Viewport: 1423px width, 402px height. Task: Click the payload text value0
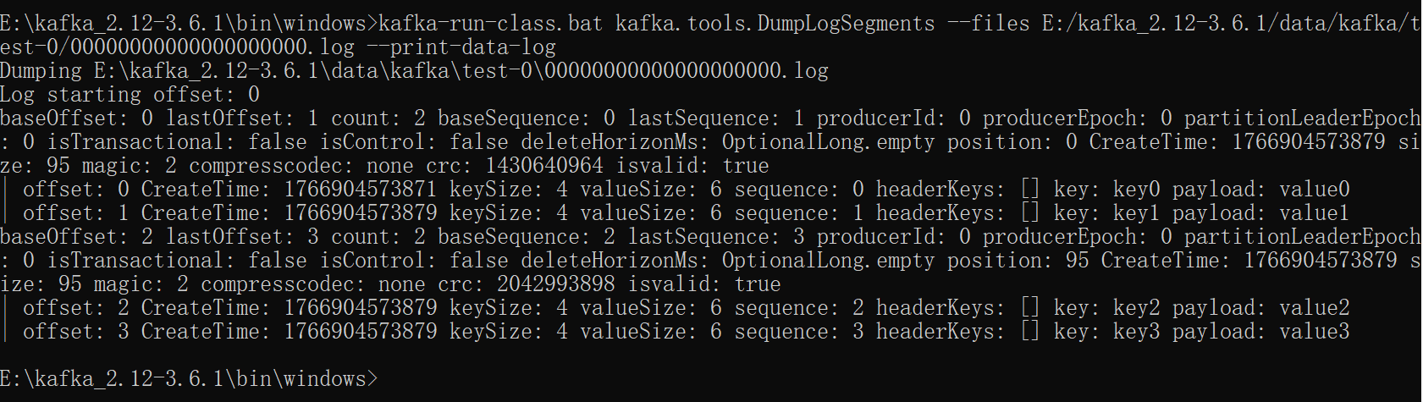click(1315, 189)
